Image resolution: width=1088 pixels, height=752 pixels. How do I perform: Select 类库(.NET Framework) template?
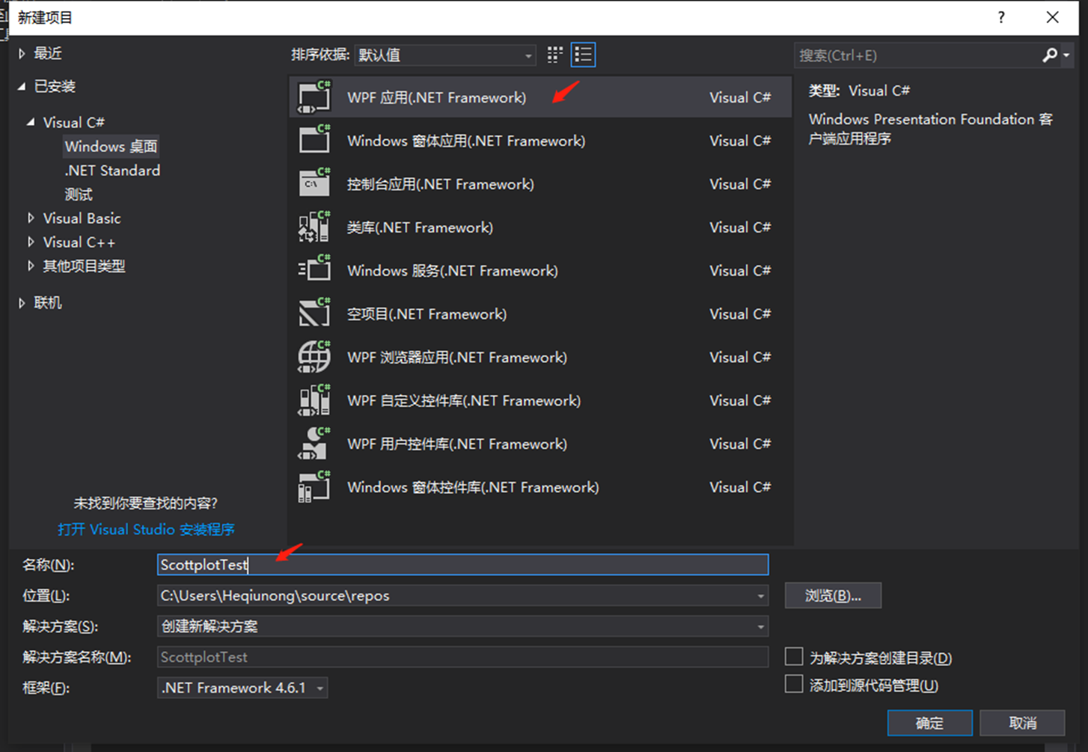tap(540, 227)
